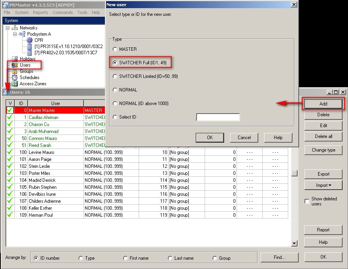Collapse the Networks tree node

[8, 28]
